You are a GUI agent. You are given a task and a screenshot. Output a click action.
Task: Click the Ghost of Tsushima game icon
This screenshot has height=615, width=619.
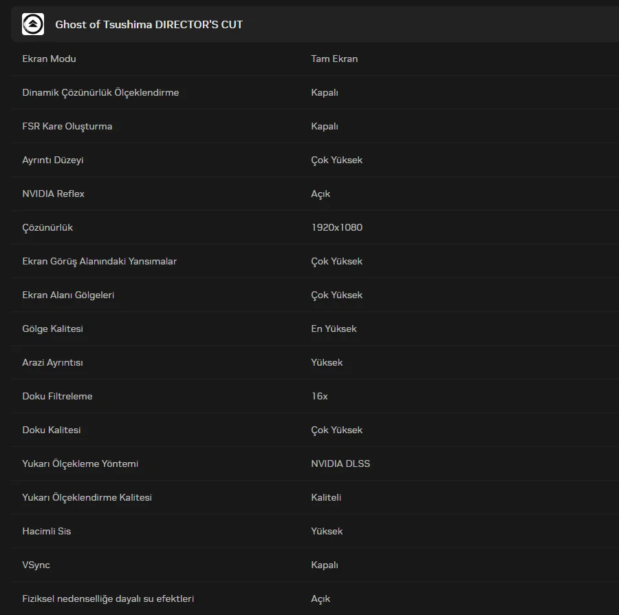point(33,24)
